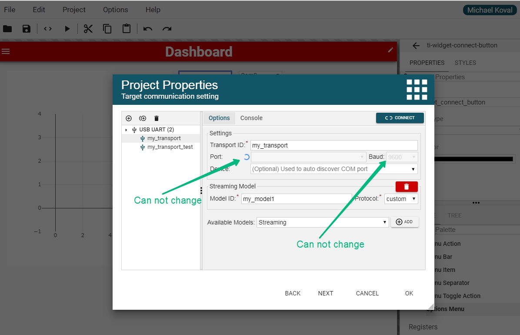Click the black color swatch bar
The width and height of the screenshot is (520, 335).
(x=474, y=159)
